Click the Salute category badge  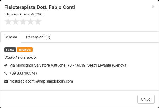[10, 50]
